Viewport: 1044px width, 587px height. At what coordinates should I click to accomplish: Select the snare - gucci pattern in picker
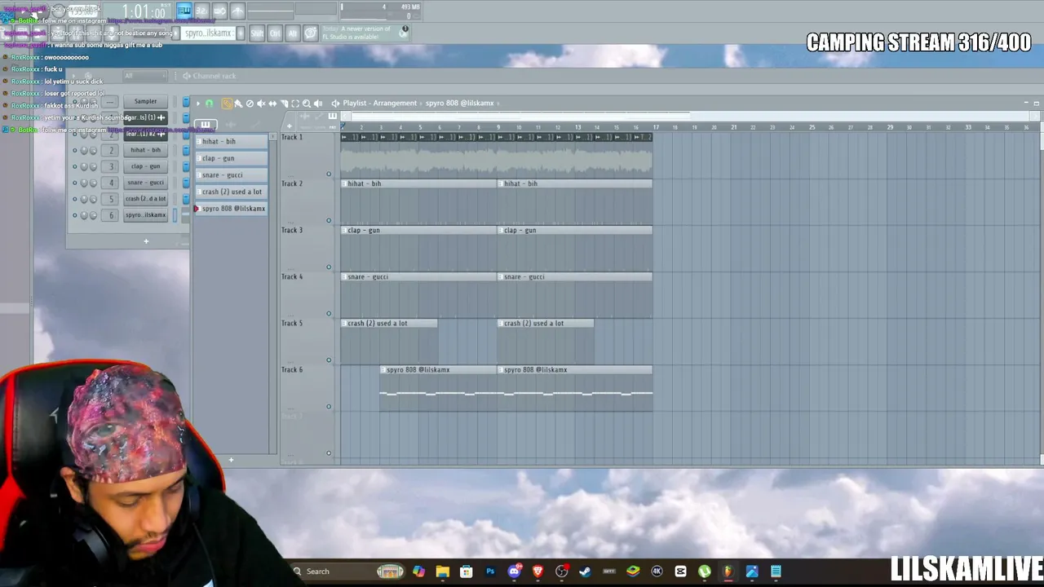[x=232, y=175]
